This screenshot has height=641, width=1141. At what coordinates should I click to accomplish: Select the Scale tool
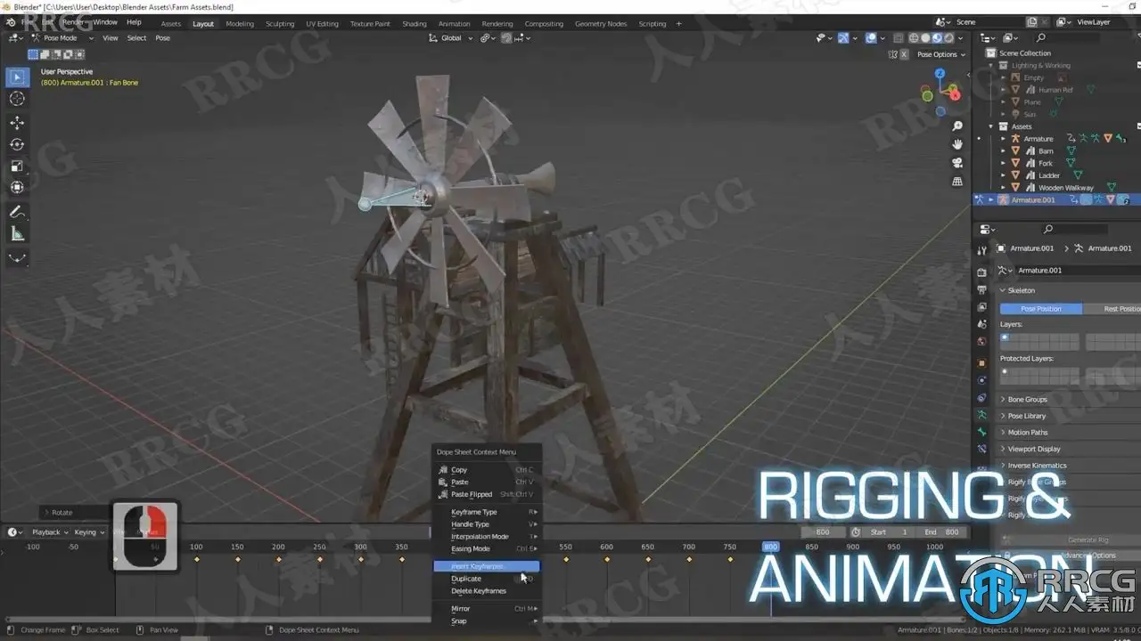[17, 166]
